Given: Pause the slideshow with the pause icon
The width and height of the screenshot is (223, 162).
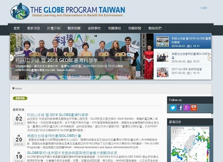Looking at the screenshot, I should [x=96, y=36].
